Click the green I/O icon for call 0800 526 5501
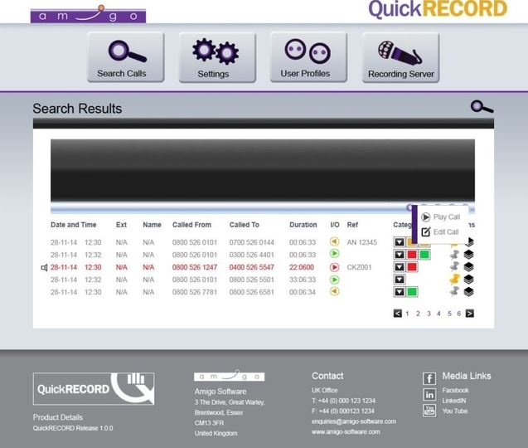This screenshot has width=528, height=448. click(334, 280)
